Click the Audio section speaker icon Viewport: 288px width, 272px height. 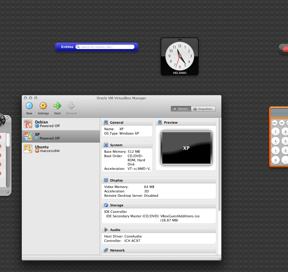tap(106, 230)
